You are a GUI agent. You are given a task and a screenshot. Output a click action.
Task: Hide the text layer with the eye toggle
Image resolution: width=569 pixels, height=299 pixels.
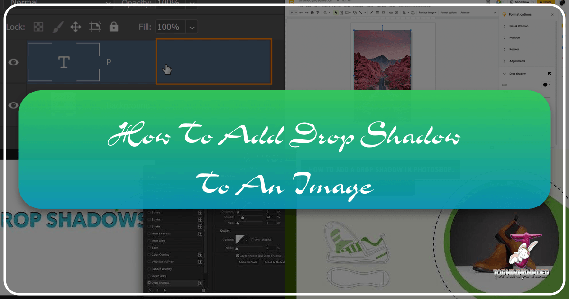(x=13, y=62)
